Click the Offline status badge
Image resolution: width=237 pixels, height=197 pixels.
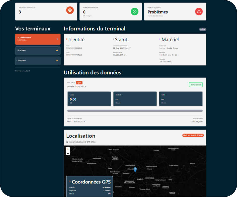point(203,29)
